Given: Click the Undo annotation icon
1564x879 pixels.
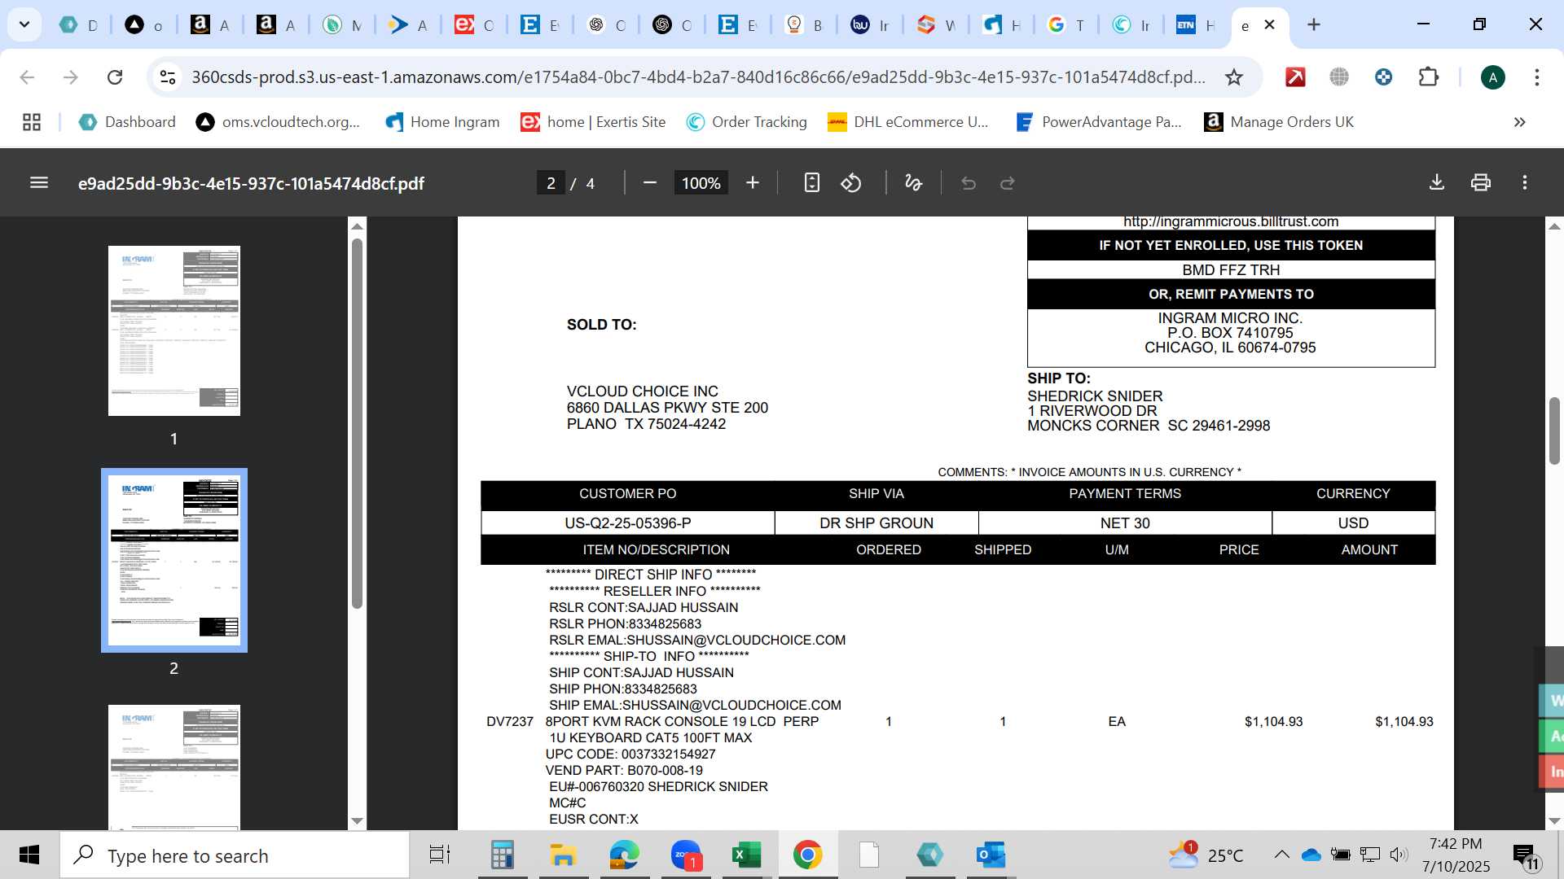Looking at the screenshot, I should 968,183.
